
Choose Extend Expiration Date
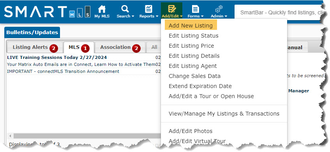click(200, 86)
